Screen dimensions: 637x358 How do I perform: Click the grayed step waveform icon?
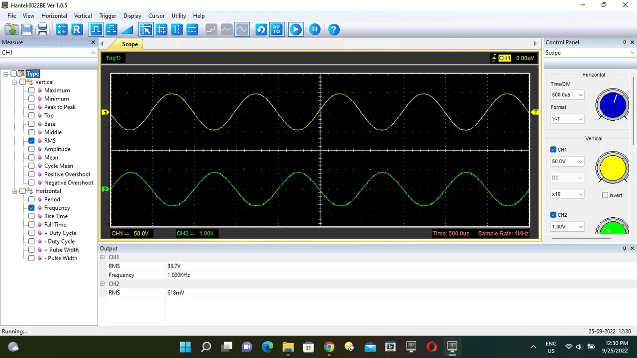[x=211, y=29]
